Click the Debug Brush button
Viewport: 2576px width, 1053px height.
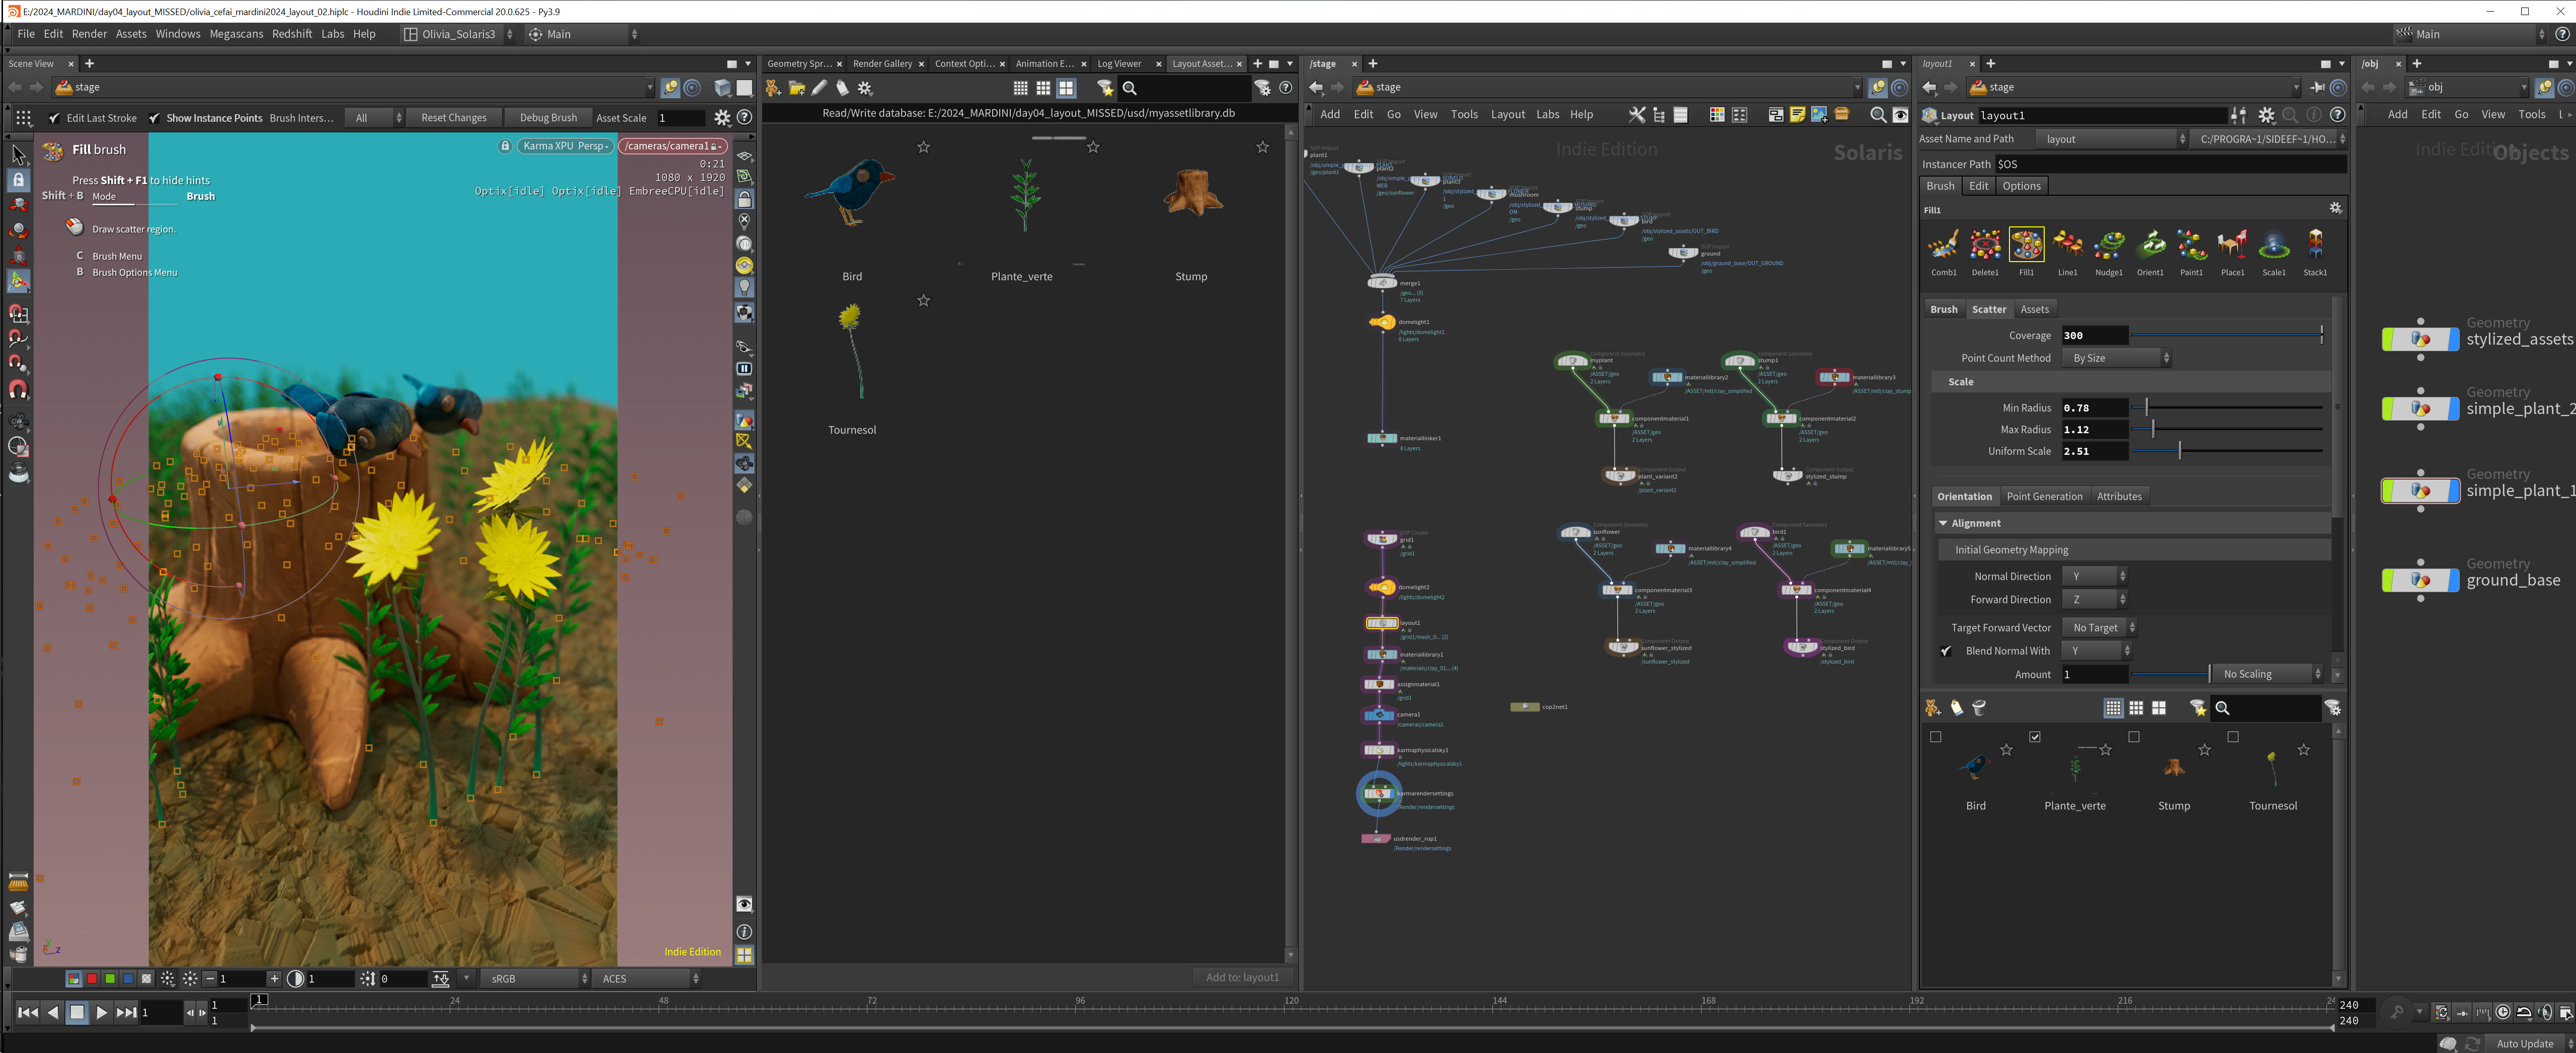point(548,118)
